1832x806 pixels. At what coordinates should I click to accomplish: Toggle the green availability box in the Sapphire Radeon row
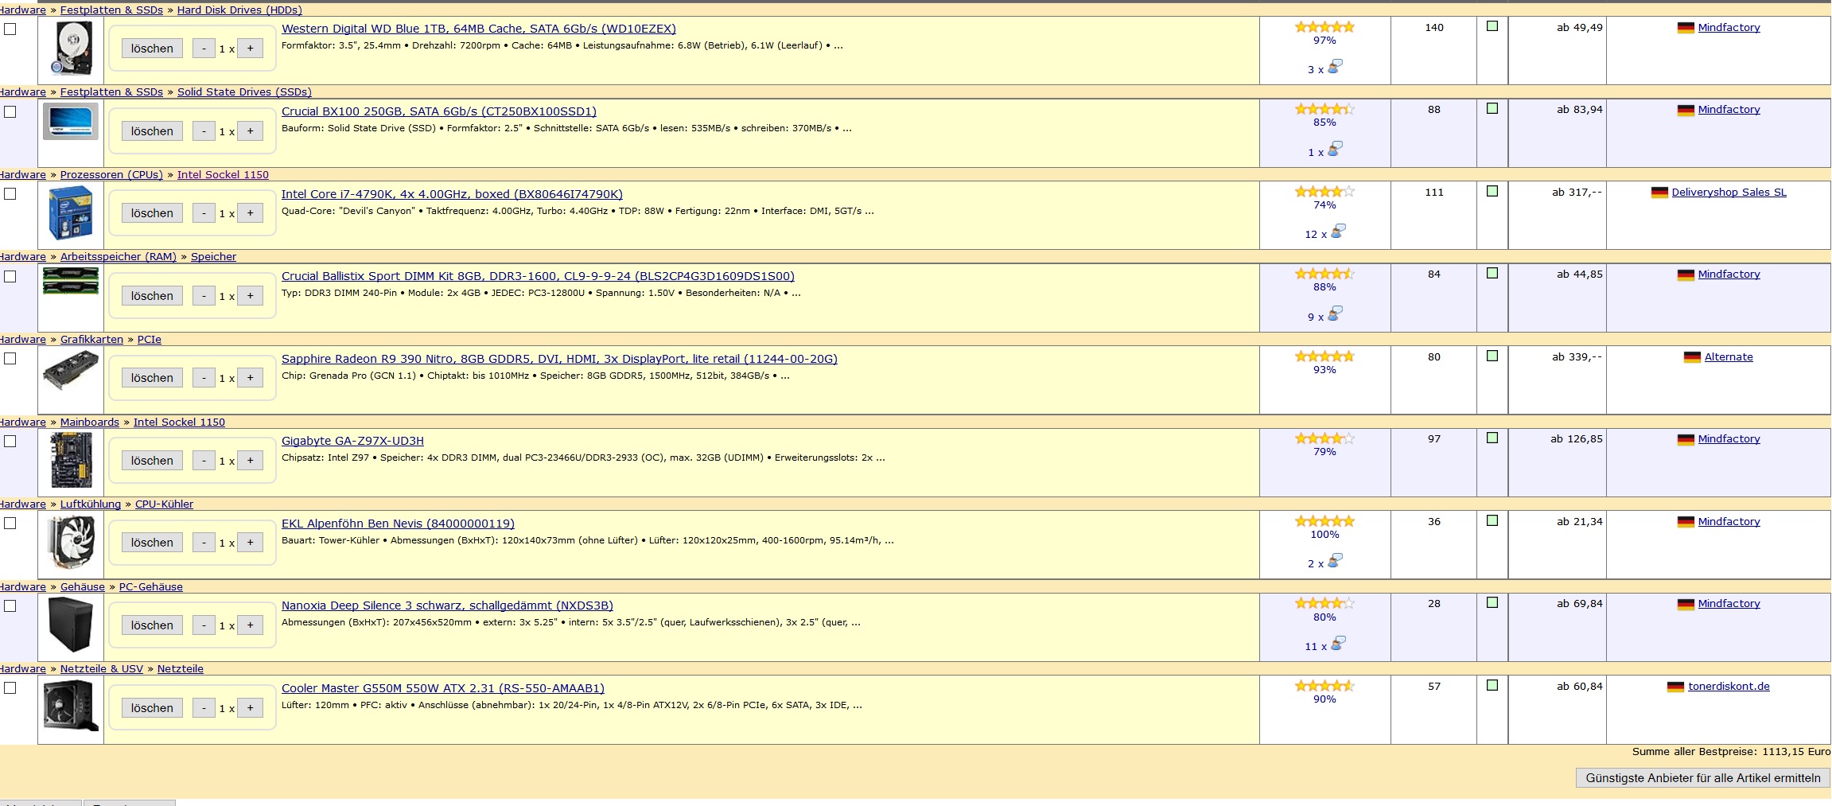pos(1492,356)
